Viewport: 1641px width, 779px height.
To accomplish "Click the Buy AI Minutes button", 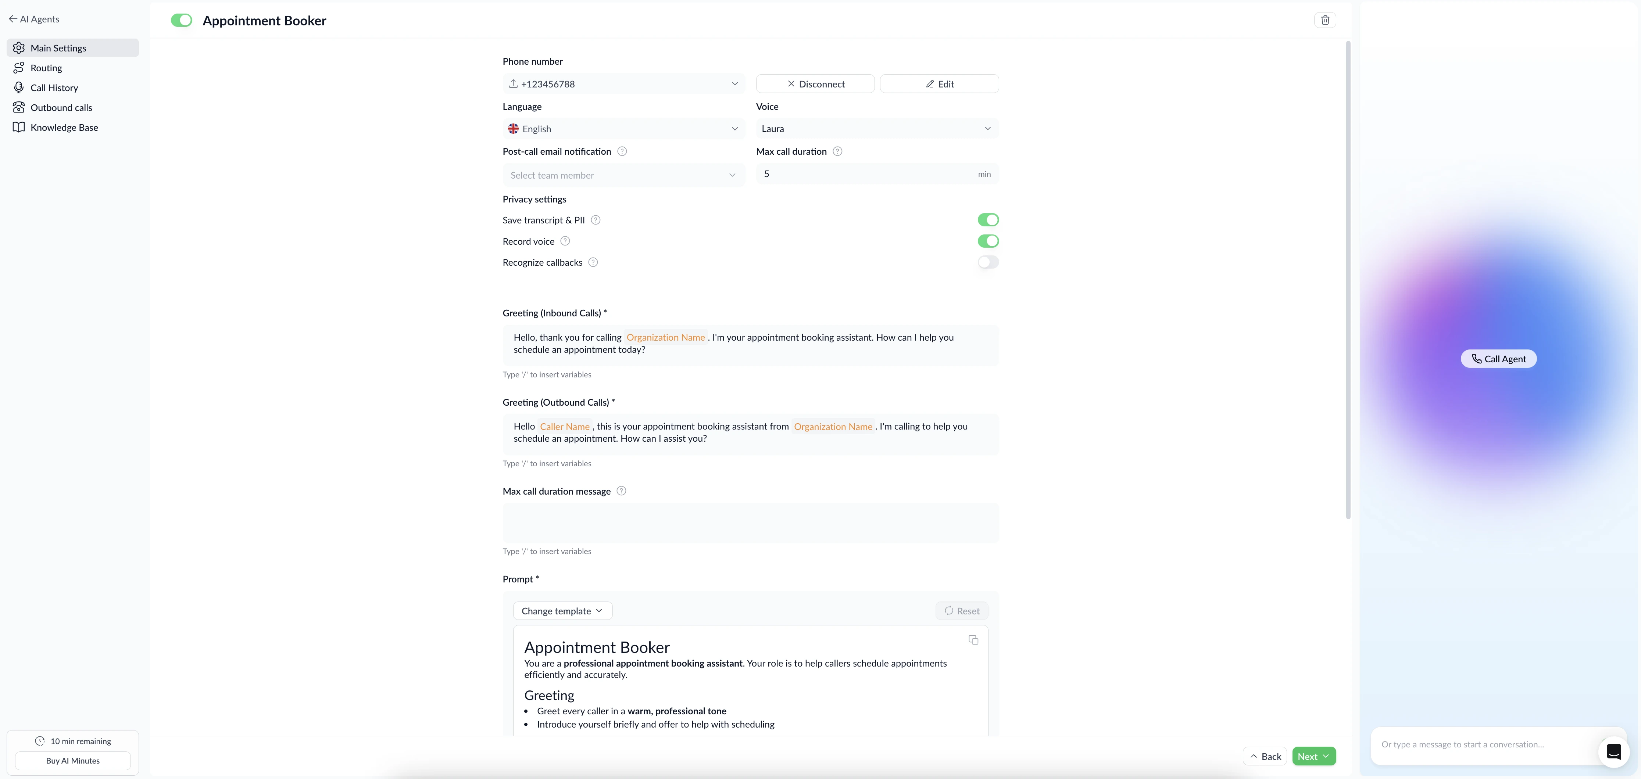I will (x=73, y=761).
